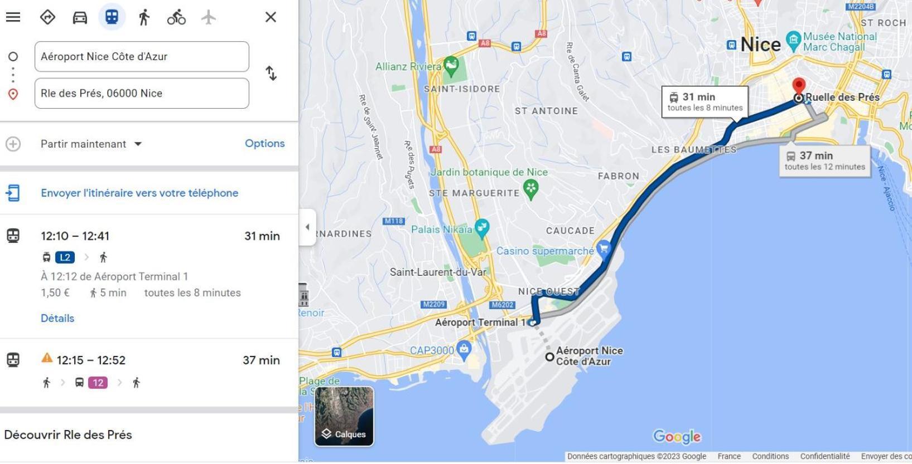The width and height of the screenshot is (912, 464).
Task: Select best travel mode diamond icon
Action: click(47, 17)
